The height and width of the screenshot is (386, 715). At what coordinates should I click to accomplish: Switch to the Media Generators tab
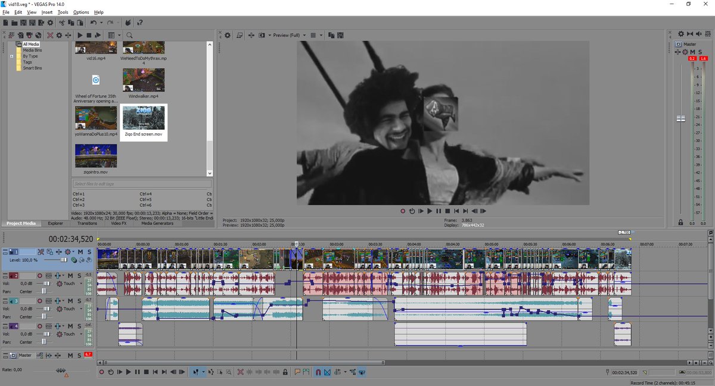pyautogui.click(x=157, y=223)
